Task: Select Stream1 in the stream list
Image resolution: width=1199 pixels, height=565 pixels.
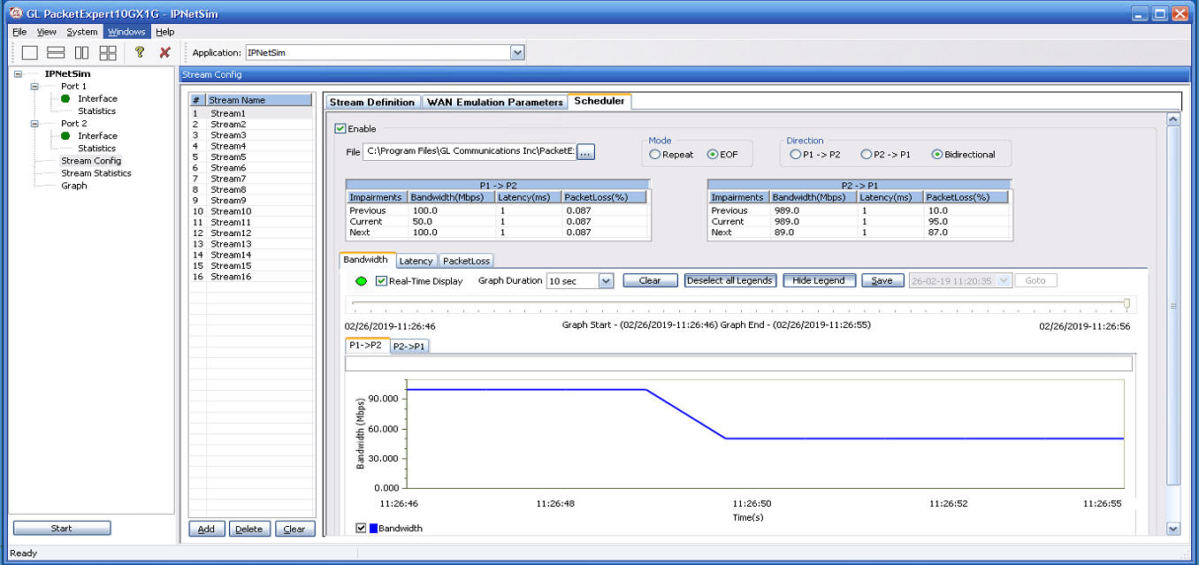Action: tap(251, 113)
